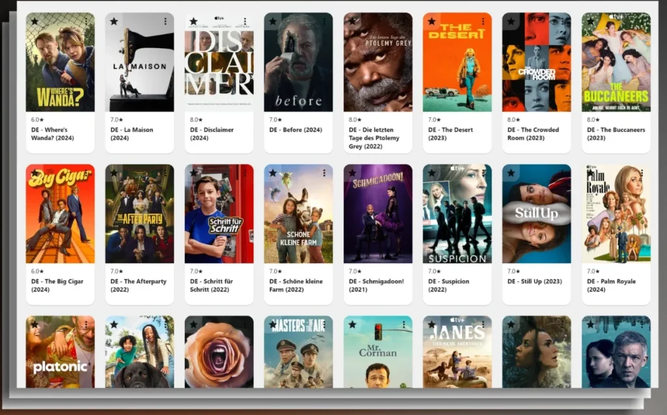
Task: Expand options menu on Schöne kleine Farm
Action: click(324, 173)
